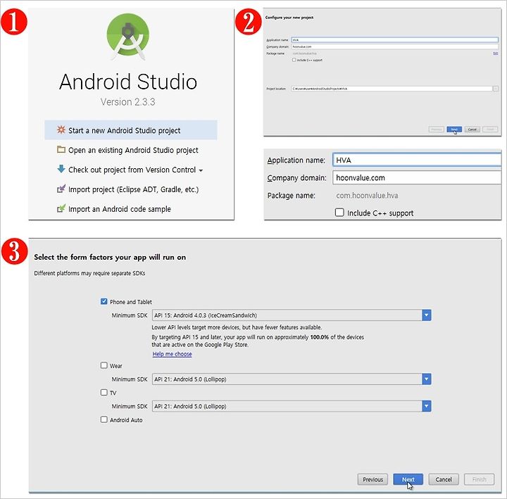The height and width of the screenshot is (499, 507).
Task: Click enlarged package name com.hoonvalue.hva
Action: click(367, 196)
